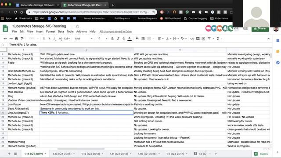Open the Help menu
The height and width of the screenshot is (158, 281).
[x=93, y=31]
